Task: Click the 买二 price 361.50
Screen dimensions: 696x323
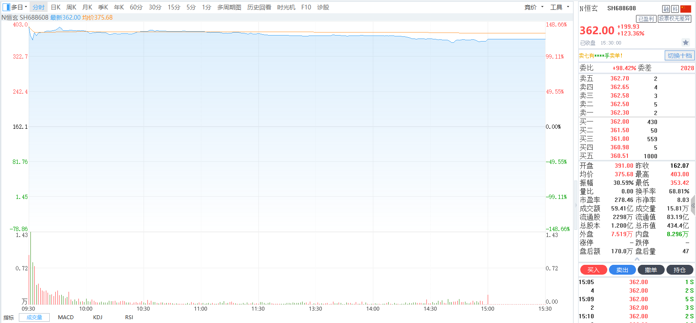Action: click(620, 130)
